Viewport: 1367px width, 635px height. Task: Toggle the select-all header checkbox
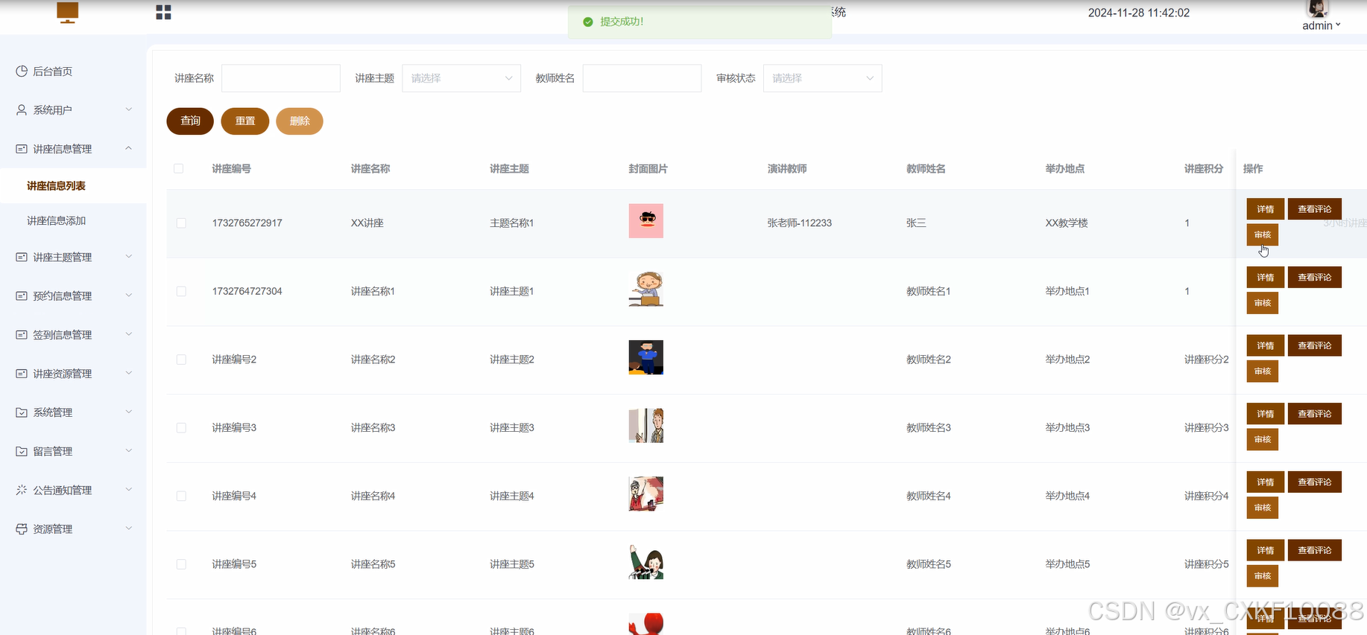point(178,168)
